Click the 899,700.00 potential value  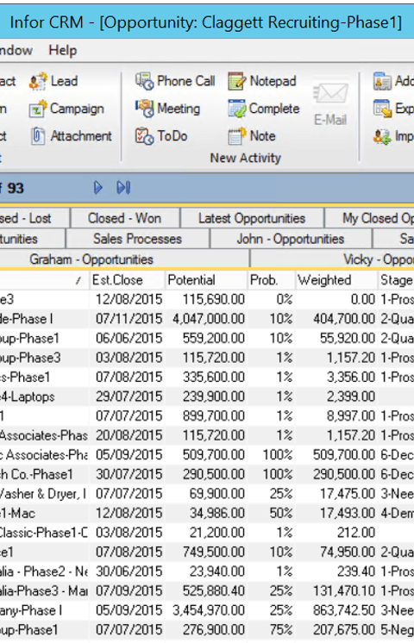206,416
